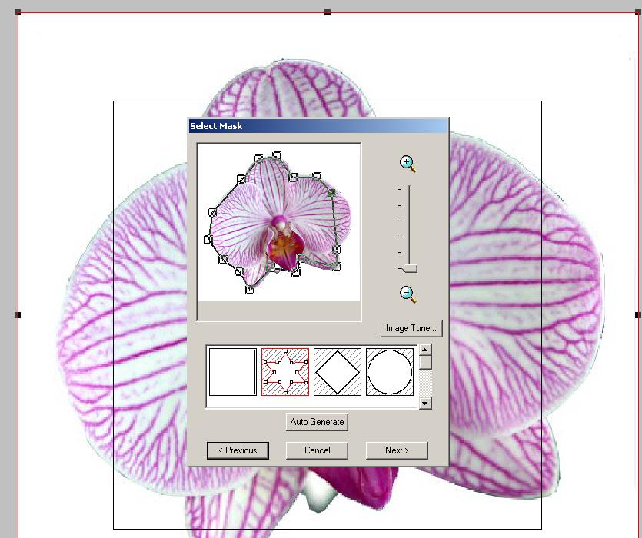Click the zoom slider thumb
Screen dimensions: 642x538
[x=408, y=268]
